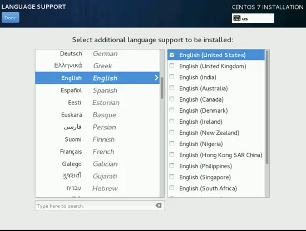Toggle English (Singapore) checkbox
The image size is (306, 231).
[x=172, y=177]
